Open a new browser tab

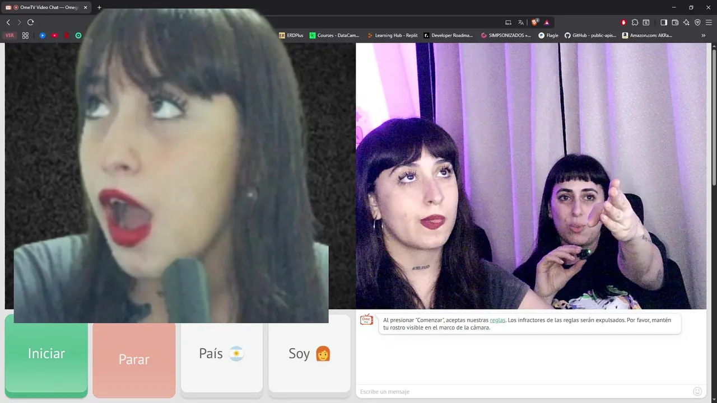99,7
